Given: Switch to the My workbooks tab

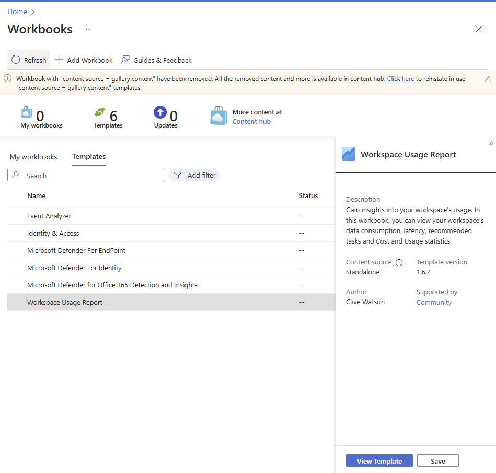Looking at the screenshot, I should (33, 157).
